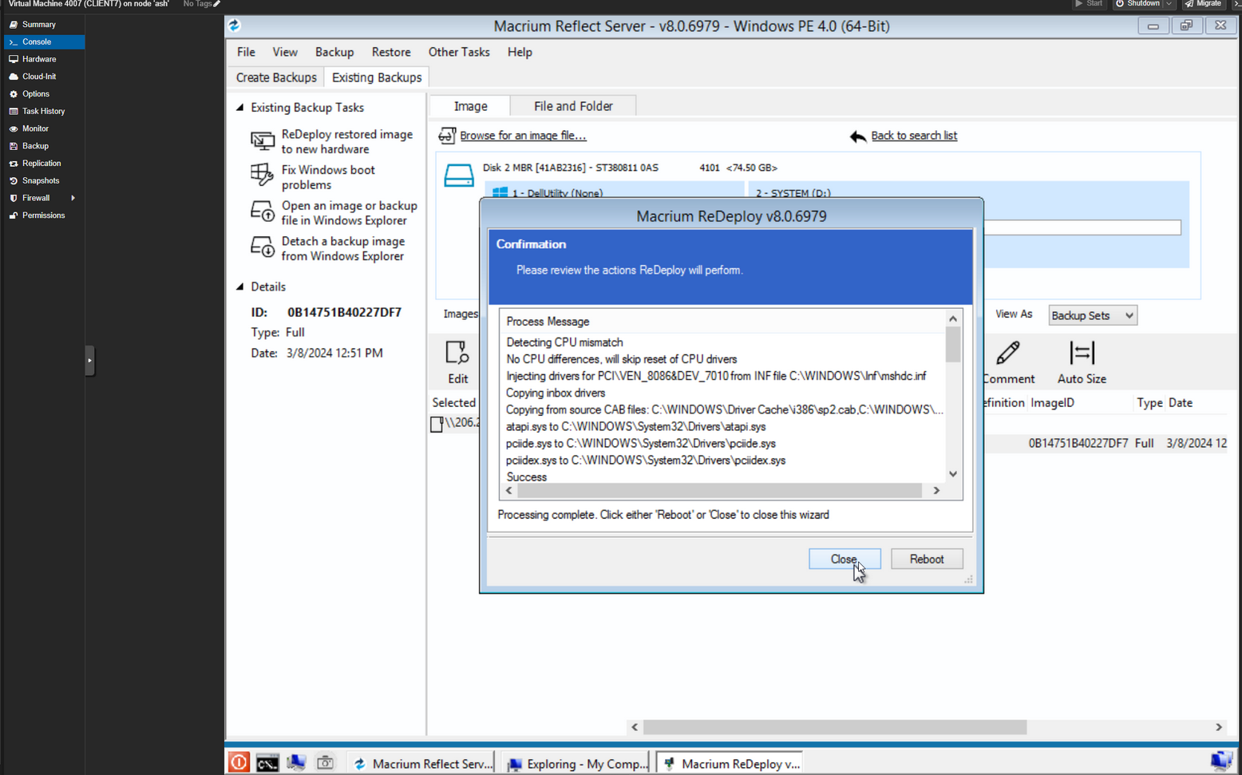Expand the Firewall submenu arrow

[73, 198]
